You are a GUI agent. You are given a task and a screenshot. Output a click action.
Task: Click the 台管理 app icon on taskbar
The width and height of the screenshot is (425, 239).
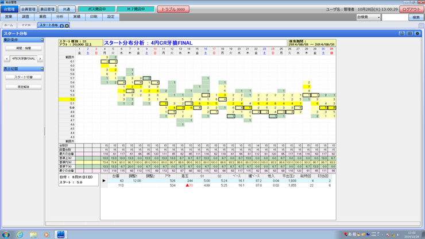[x=61, y=234]
